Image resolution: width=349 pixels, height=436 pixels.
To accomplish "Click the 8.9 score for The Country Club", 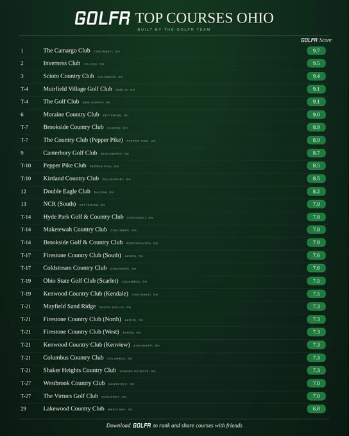I will [316, 140].
